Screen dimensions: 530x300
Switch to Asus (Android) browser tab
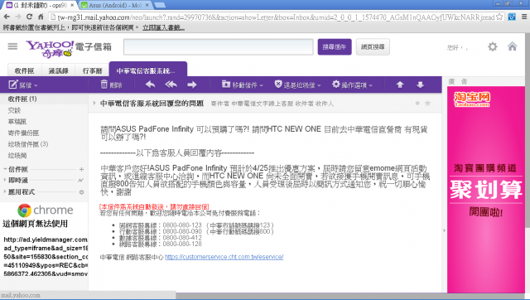tap(115, 5)
